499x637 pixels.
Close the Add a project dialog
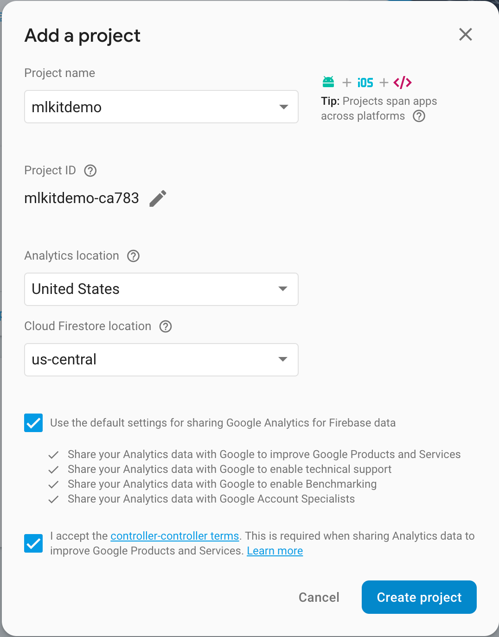(466, 34)
